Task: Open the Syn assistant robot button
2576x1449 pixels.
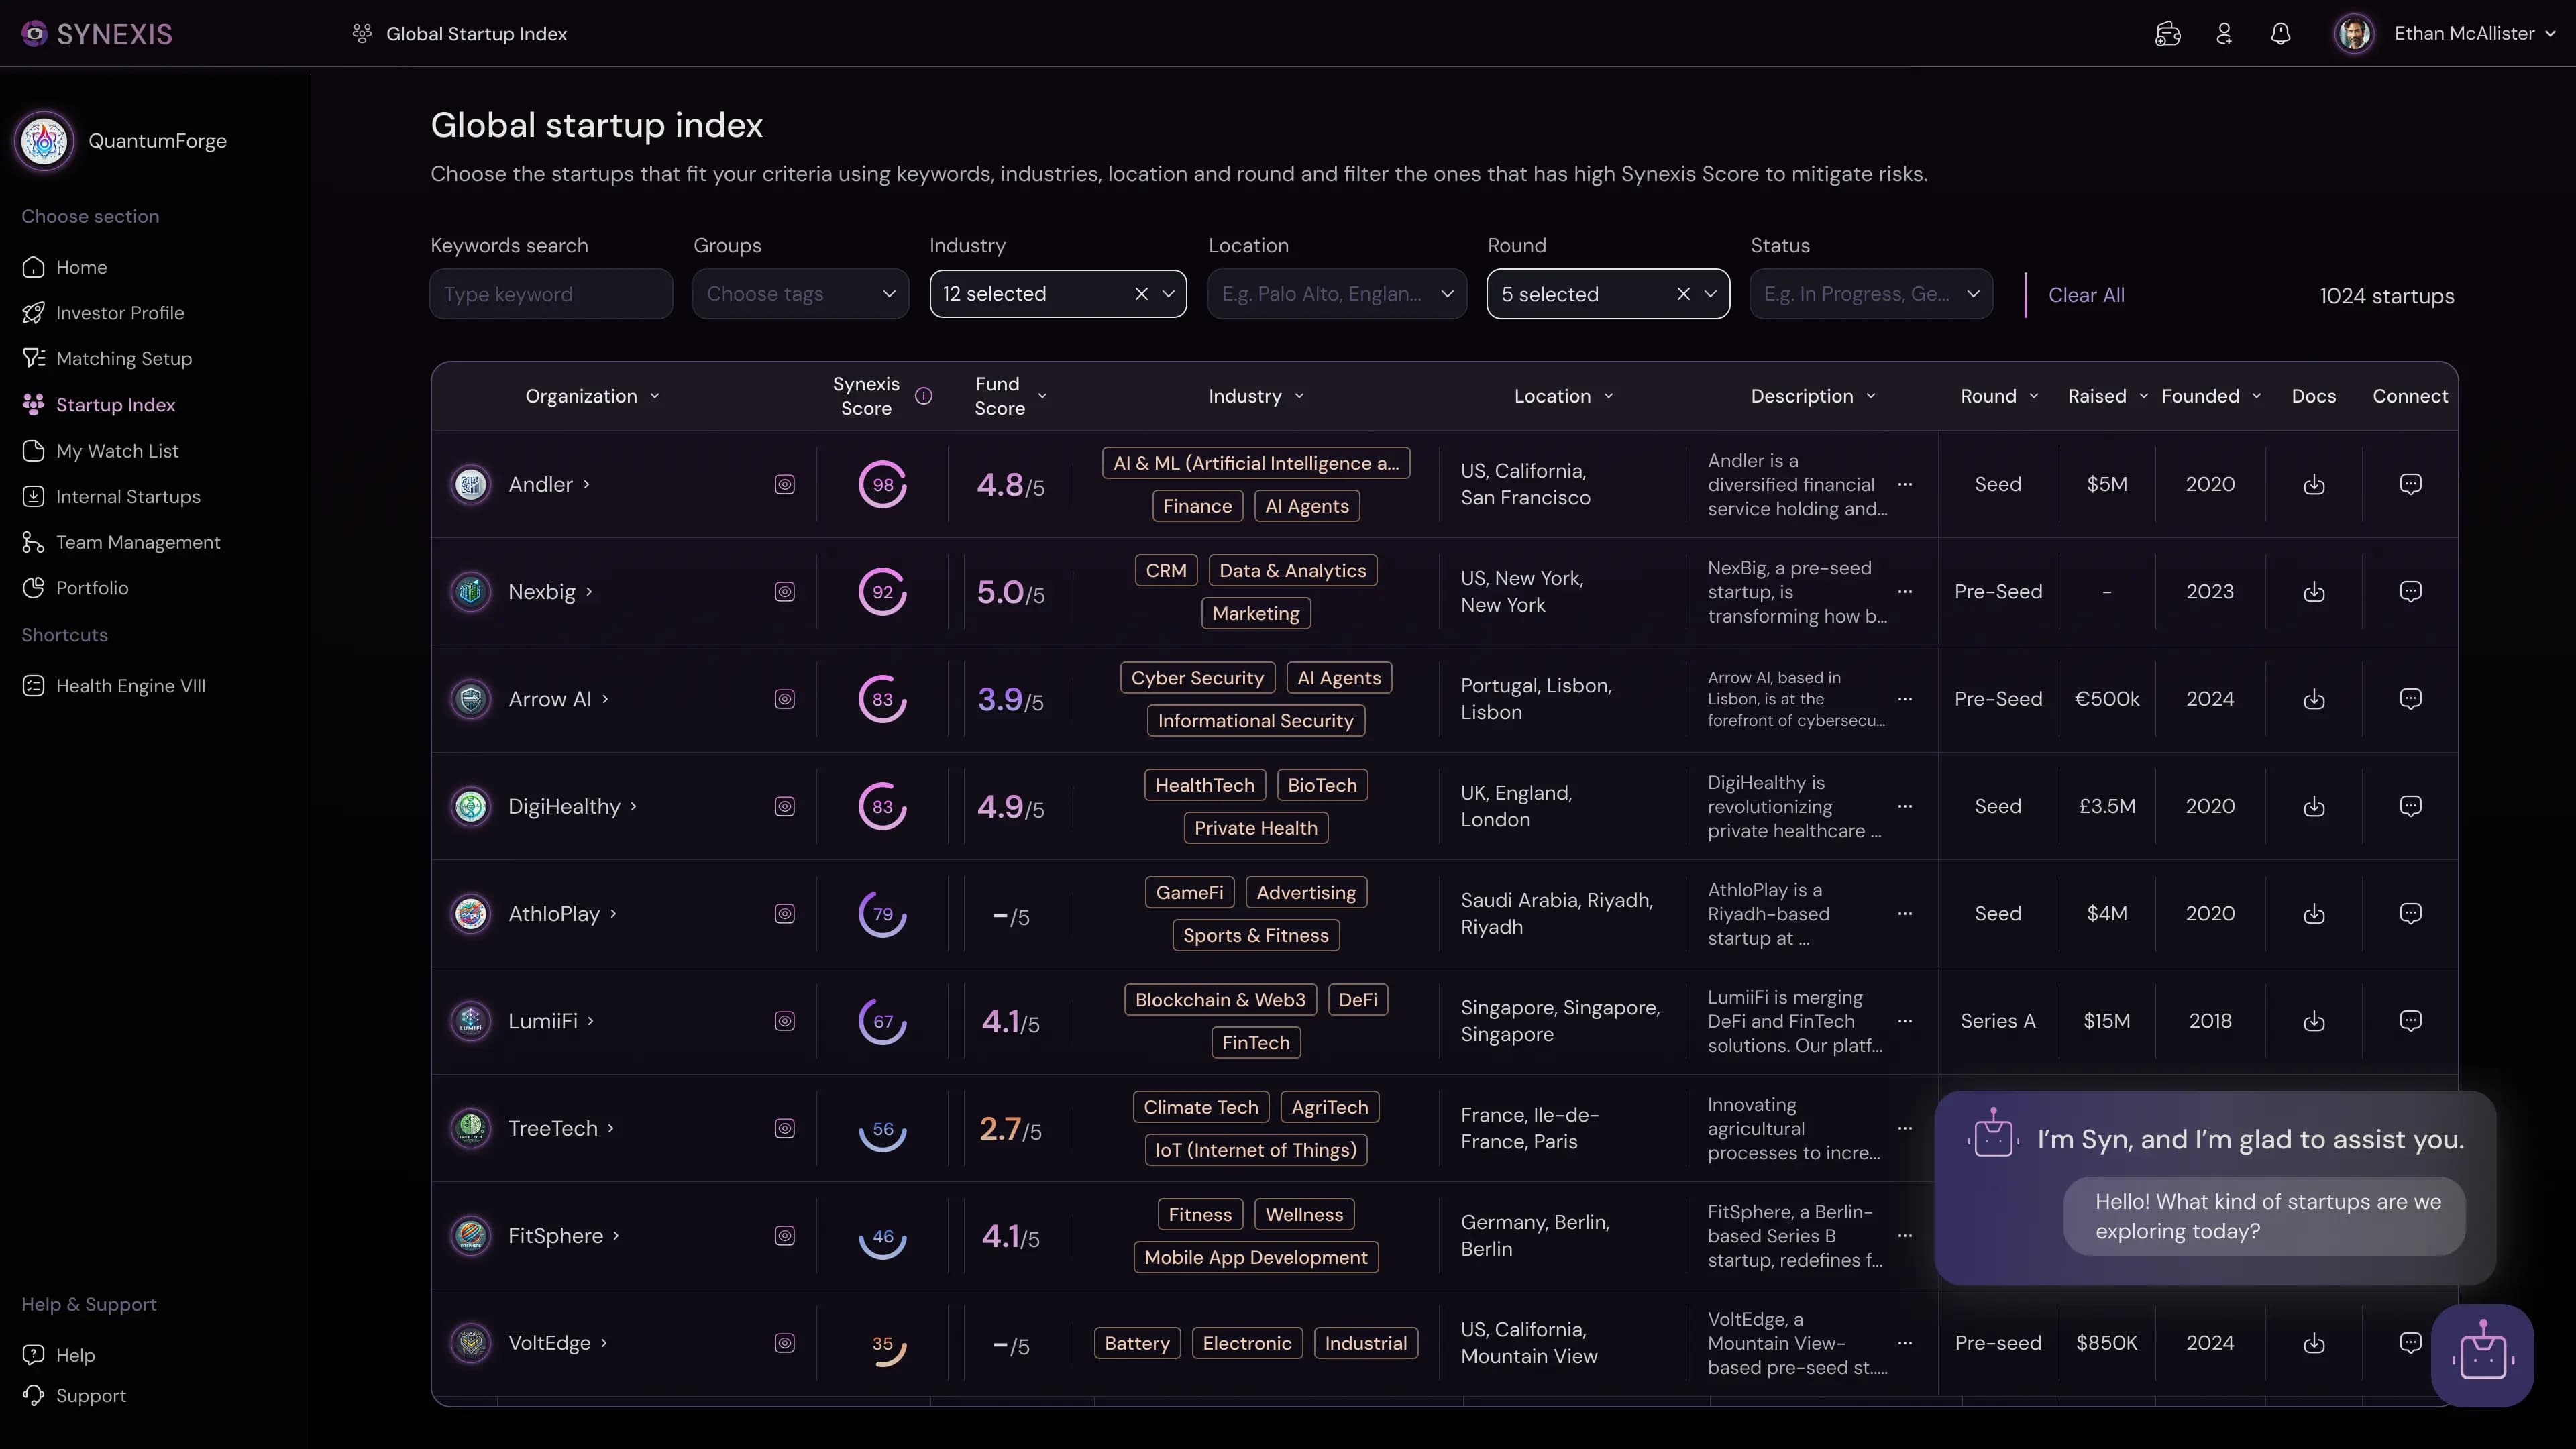Action: pyautogui.click(x=2482, y=1355)
